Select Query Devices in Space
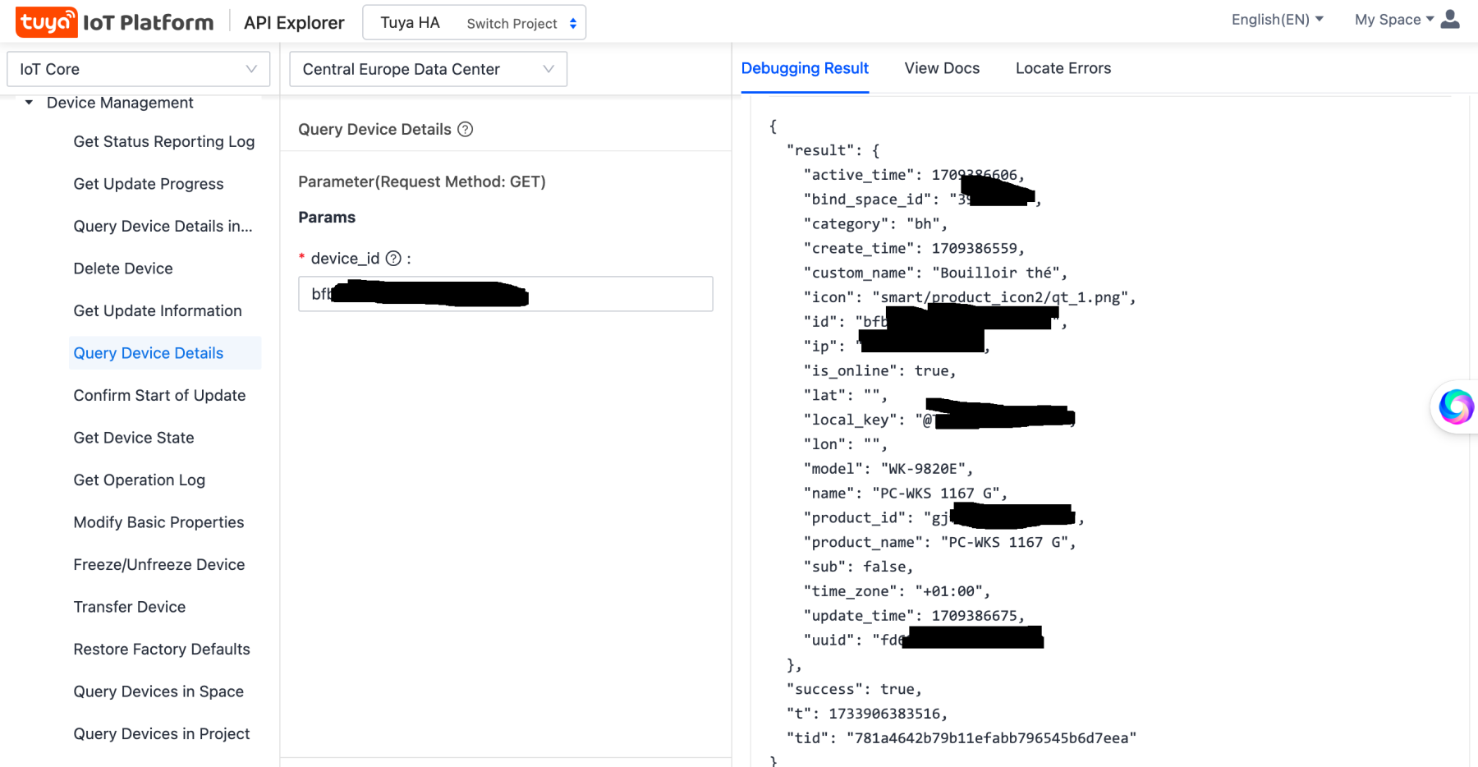The image size is (1478, 767). (x=158, y=691)
